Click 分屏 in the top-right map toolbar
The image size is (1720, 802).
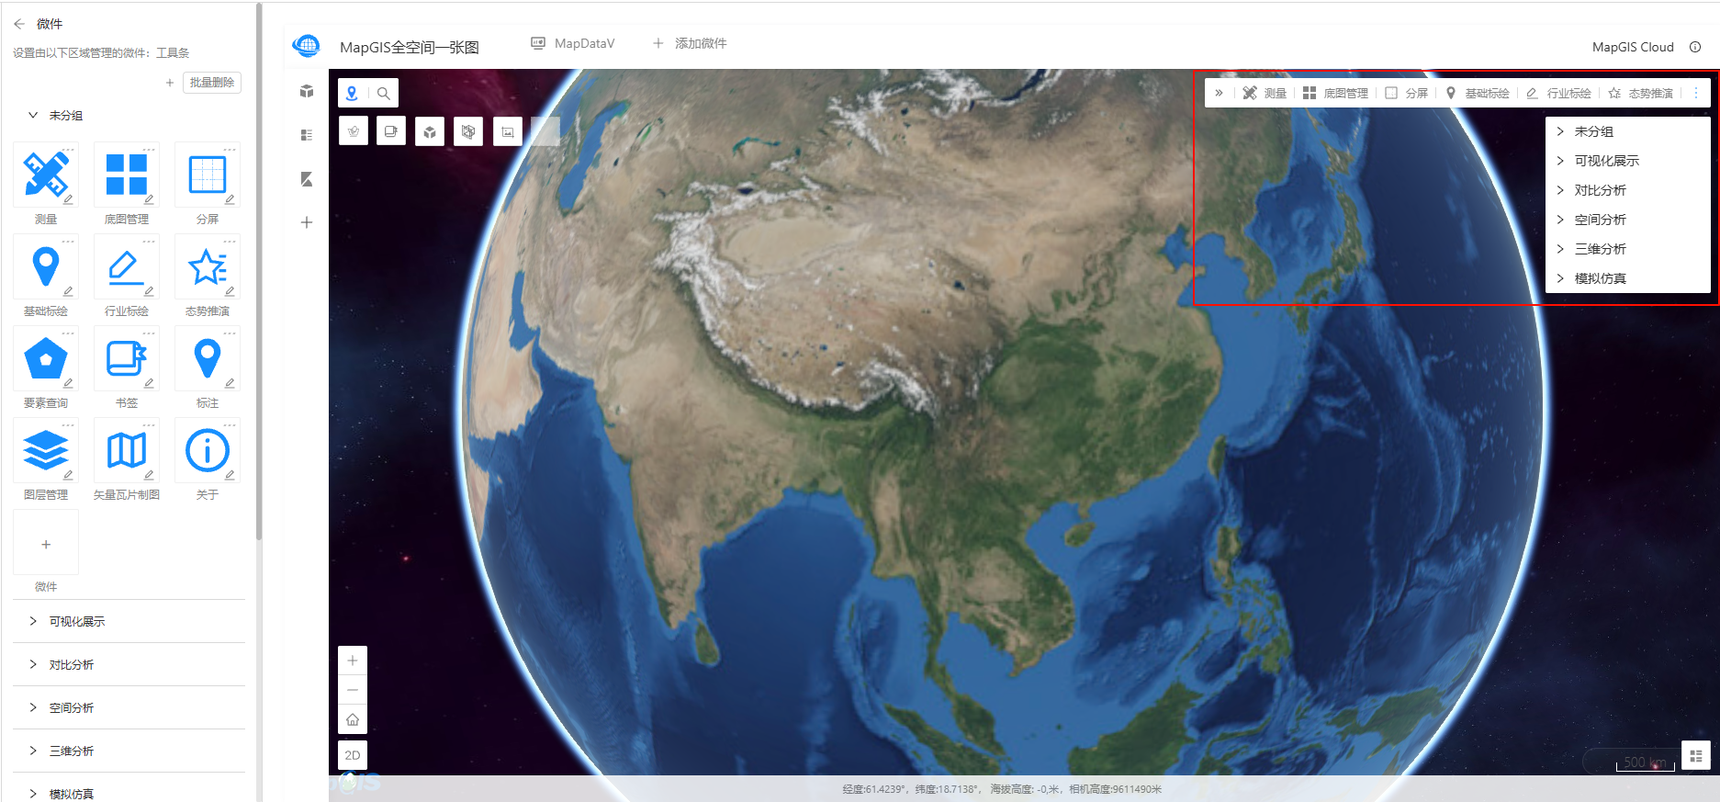pos(1406,93)
